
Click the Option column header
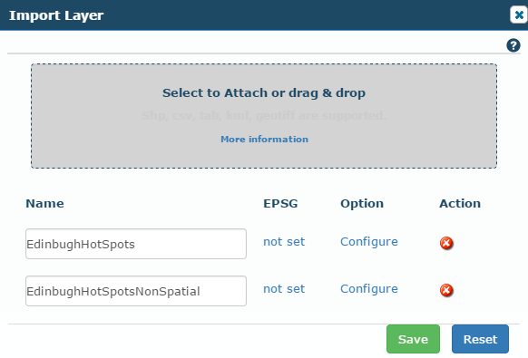(362, 204)
